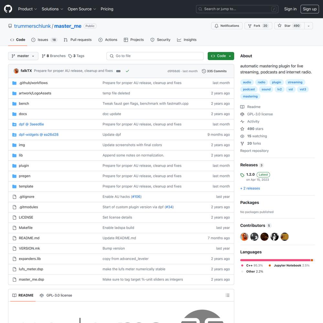Click the search magnifier icon in header
The image size is (323, 323).
[x=200, y=9]
